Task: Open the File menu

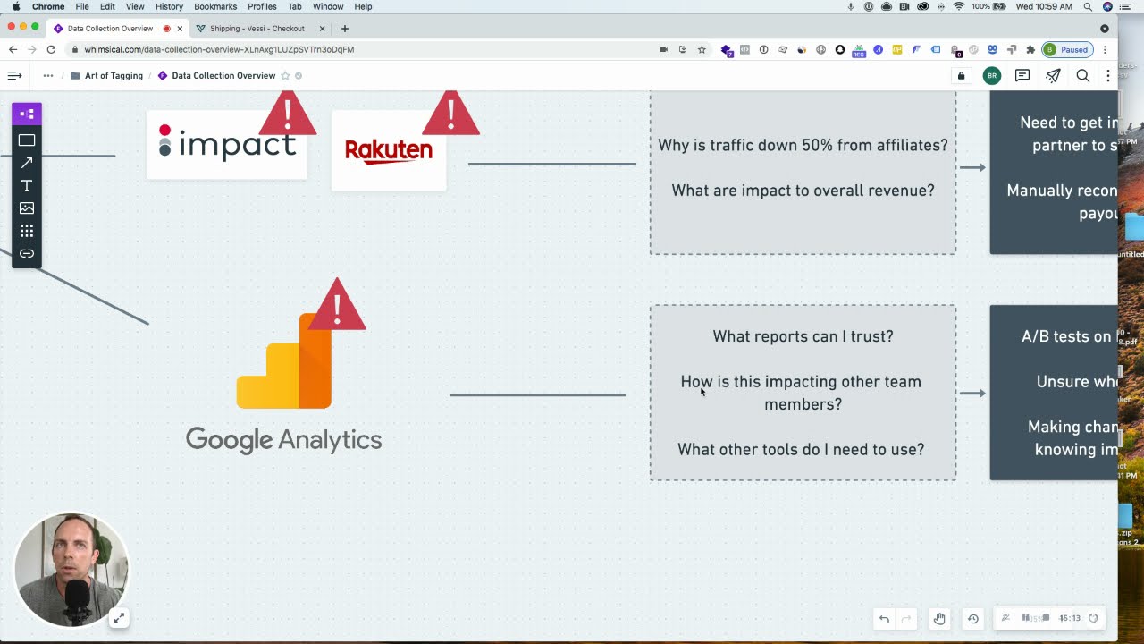Action: pos(82,6)
